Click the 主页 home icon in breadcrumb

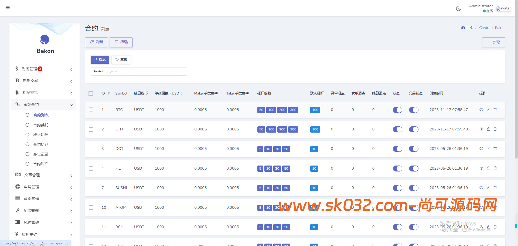pyautogui.click(x=464, y=28)
